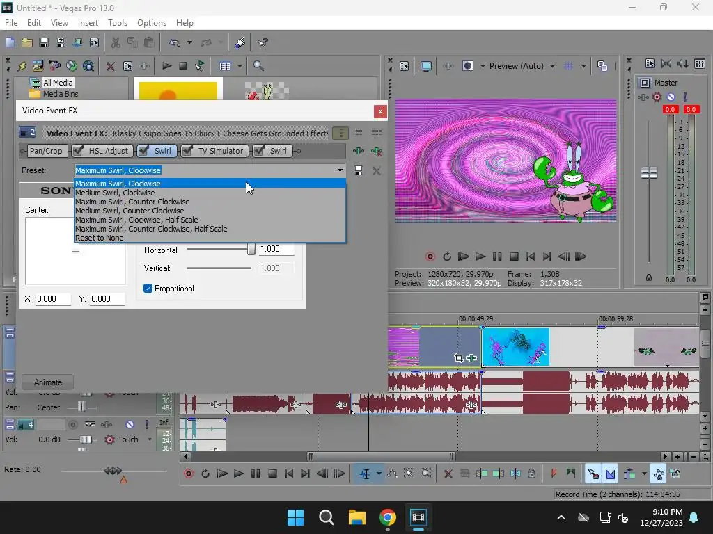Open Touch automation mode dropdown on track 4
The height and width of the screenshot is (534, 713).
(150, 439)
